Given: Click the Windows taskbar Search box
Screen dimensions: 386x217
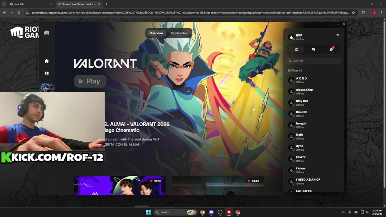Looking at the screenshot, I should pyautogui.click(x=176, y=212).
